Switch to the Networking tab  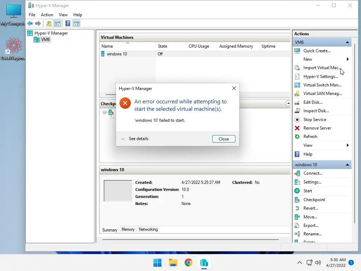[148, 229]
